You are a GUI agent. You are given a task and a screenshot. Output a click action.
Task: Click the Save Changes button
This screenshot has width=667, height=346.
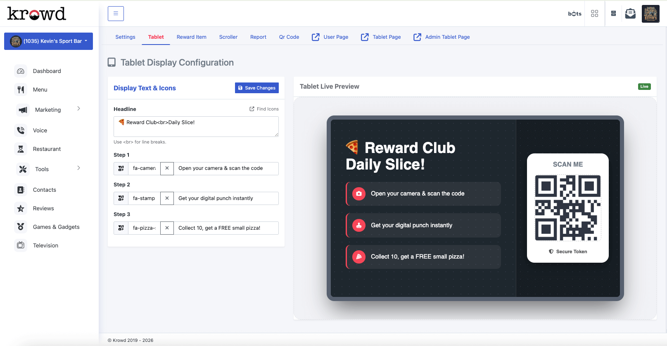coord(256,88)
